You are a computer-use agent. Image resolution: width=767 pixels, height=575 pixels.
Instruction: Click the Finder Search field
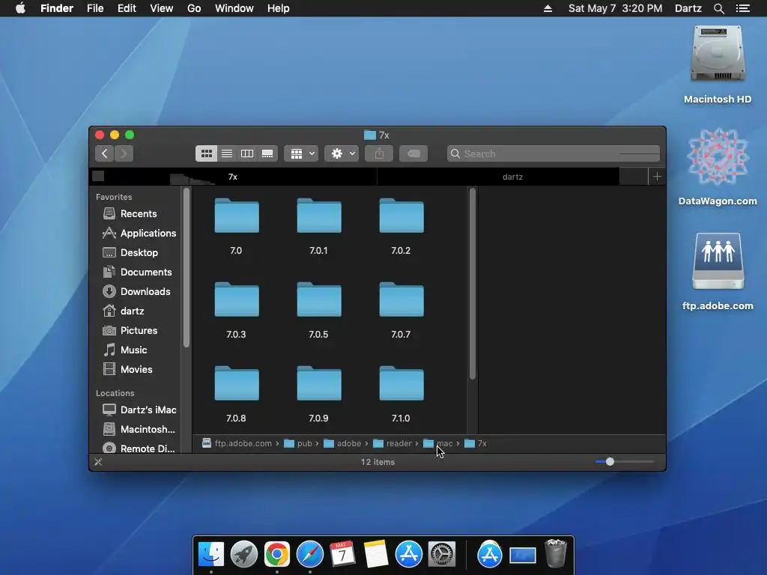(x=554, y=153)
